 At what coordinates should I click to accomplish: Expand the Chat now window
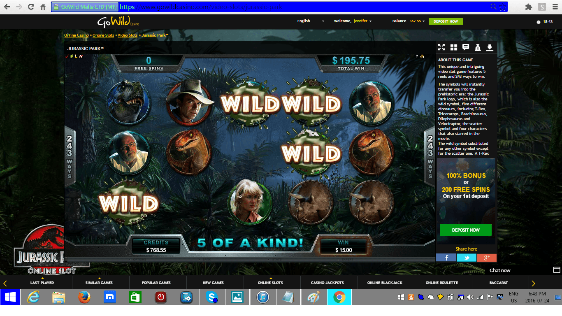[557, 270]
